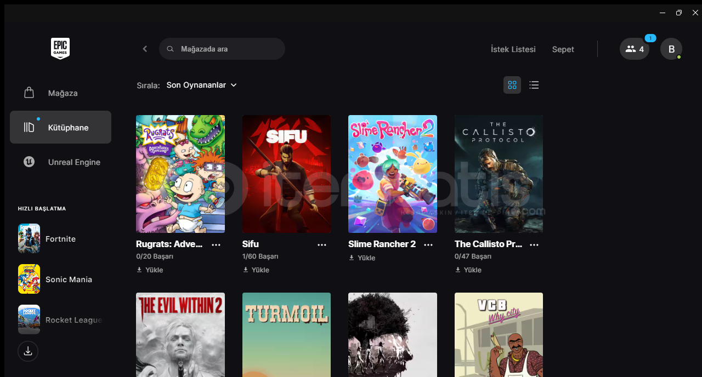The height and width of the screenshot is (377, 702).
Task: Switch to list view
Action: point(534,85)
